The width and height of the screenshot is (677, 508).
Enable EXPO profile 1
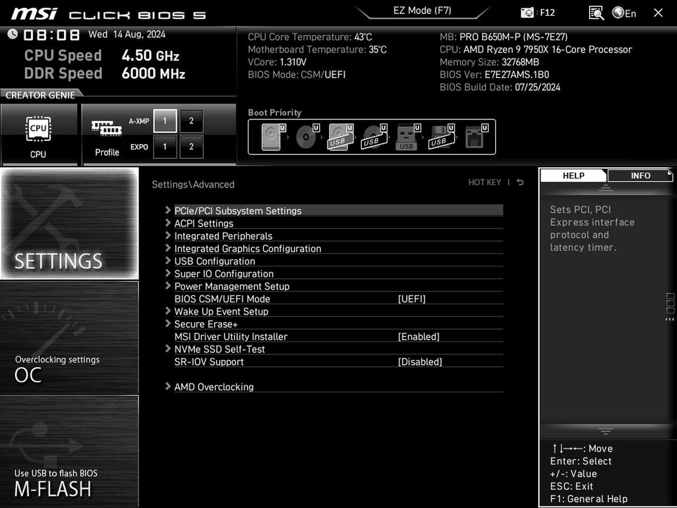164,147
